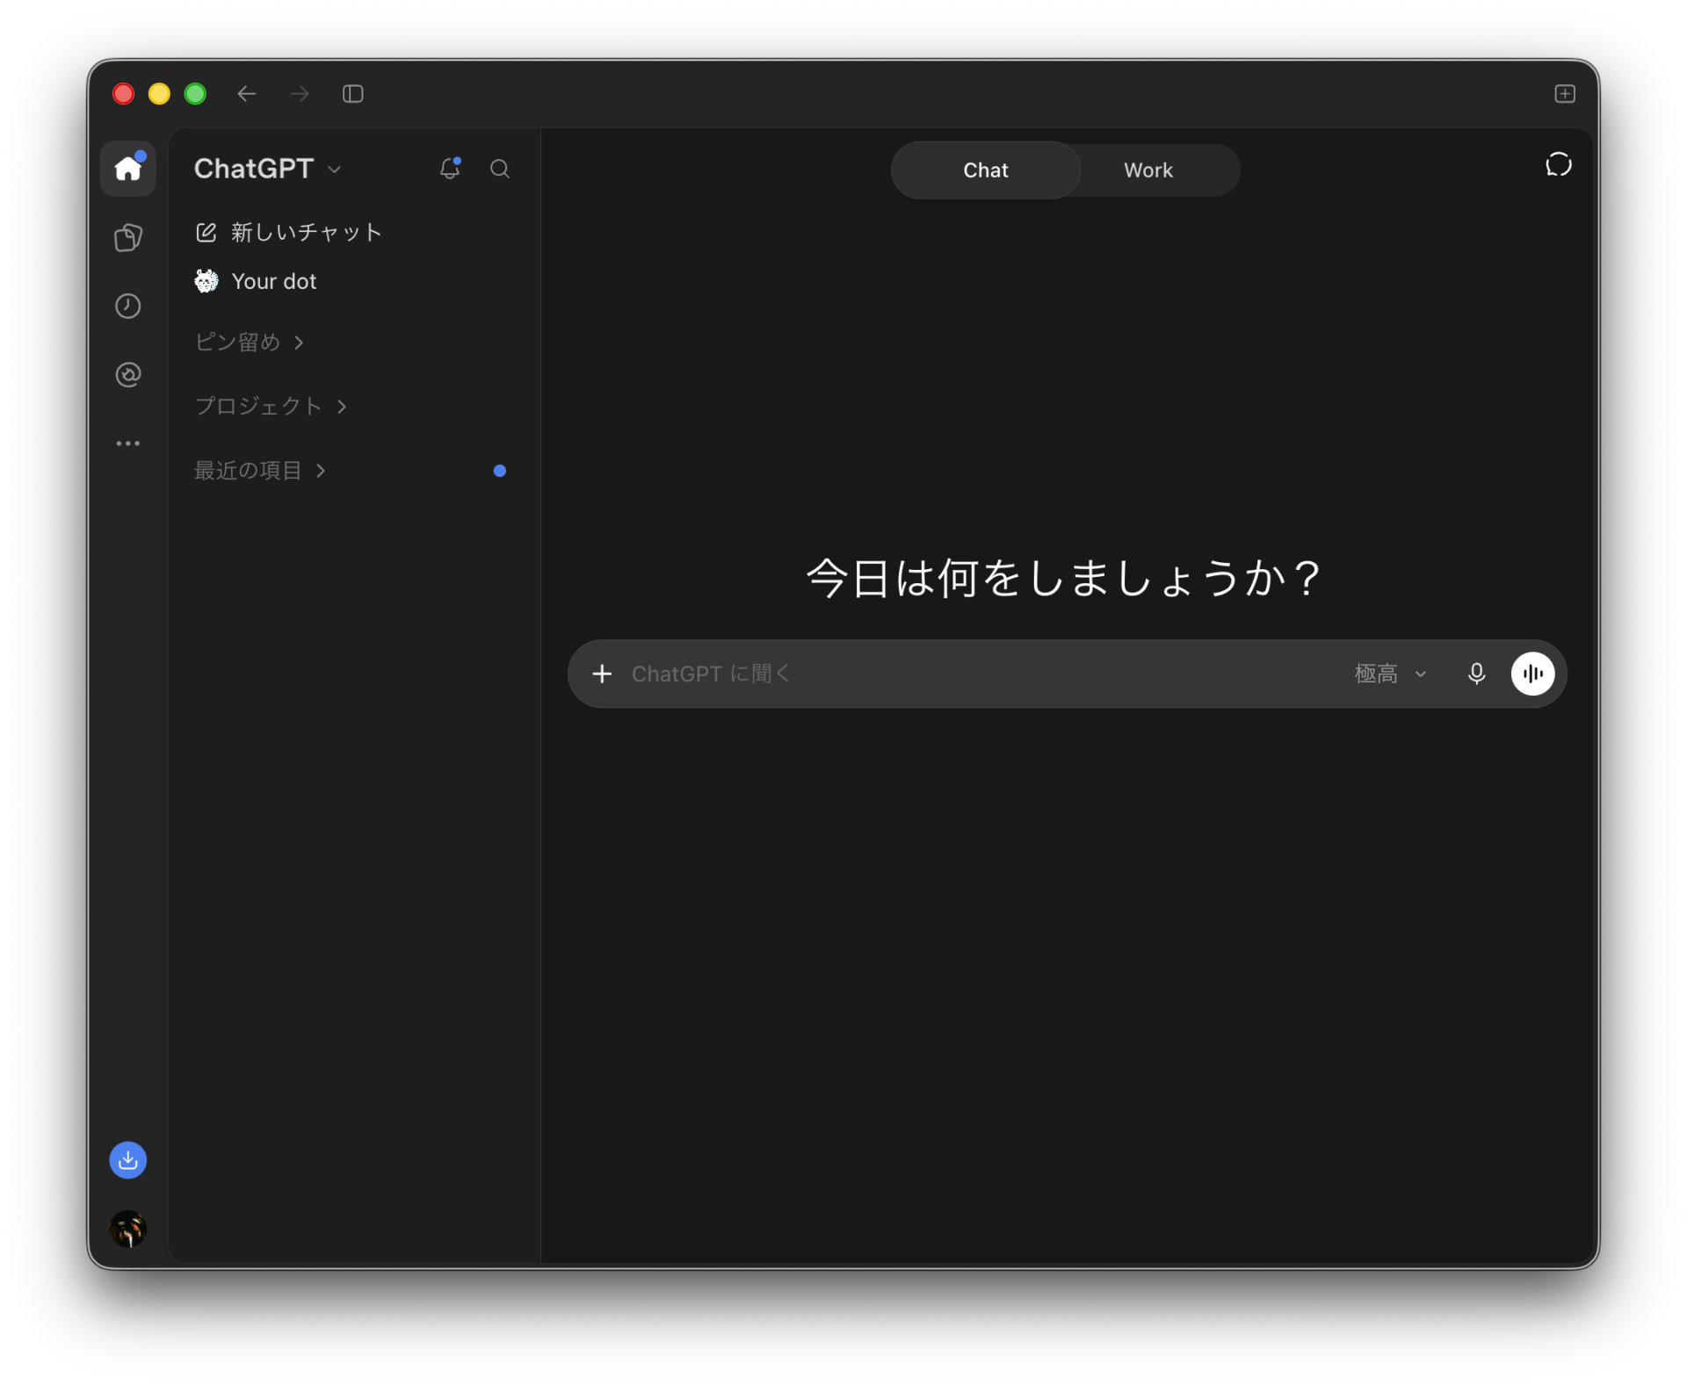This screenshot has height=1385, width=1687.
Task: Open the Home icon in sidebar
Action: pyautogui.click(x=128, y=168)
